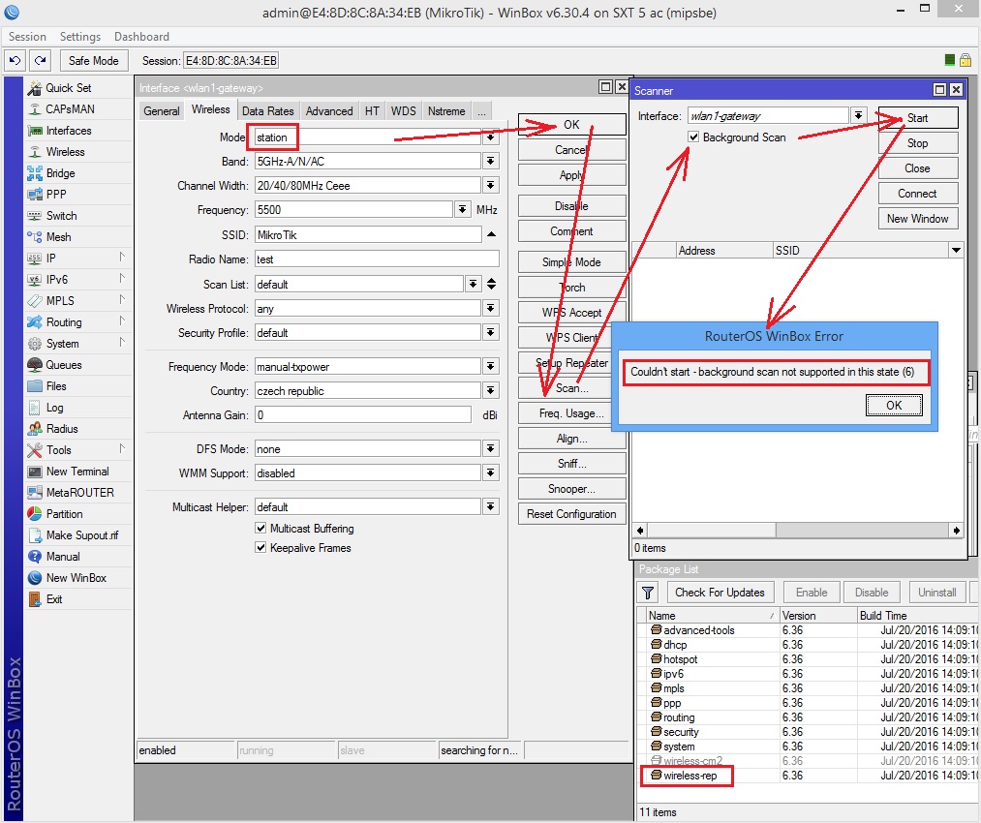Click Connect in Scanner window
This screenshot has width=981, height=823.
pyautogui.click(x=918, y=194)
